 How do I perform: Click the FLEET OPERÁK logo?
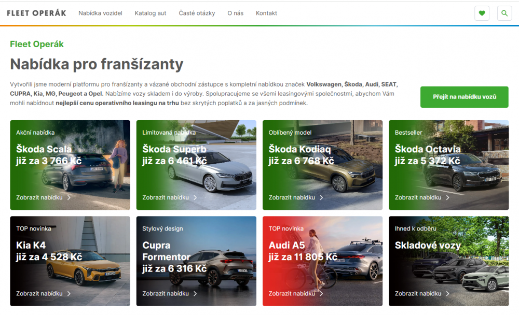36,13
